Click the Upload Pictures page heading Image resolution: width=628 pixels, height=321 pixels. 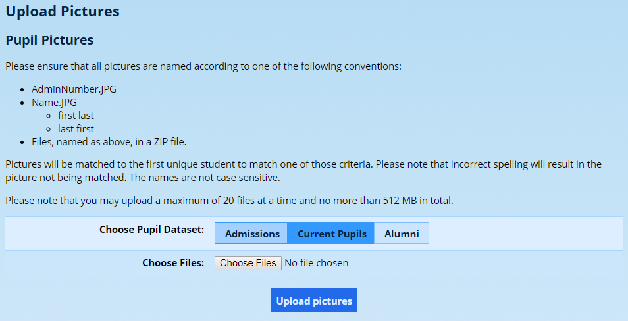(x=63, y=11)
